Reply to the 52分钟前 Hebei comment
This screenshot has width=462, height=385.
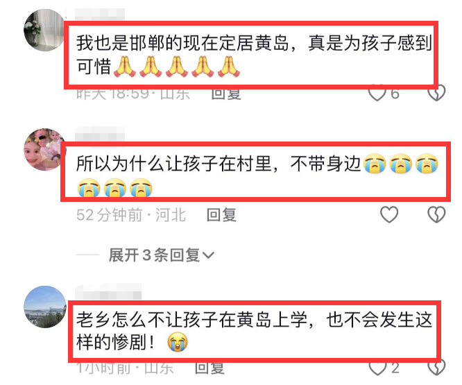pyautogui.click(x=221, y=214)
